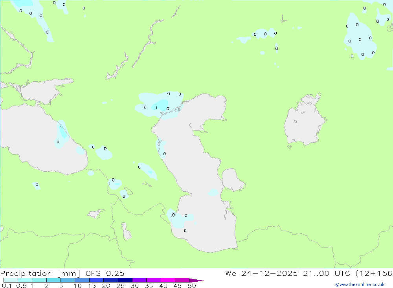The image size is (393, 288).
Task: Pick the violet 30–35 legend swatch
Action: click(x=140, y=280)
